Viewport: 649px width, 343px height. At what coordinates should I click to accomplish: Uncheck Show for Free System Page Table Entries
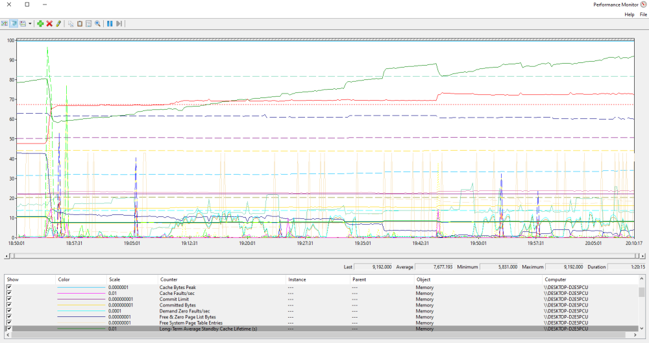(9, 322)
